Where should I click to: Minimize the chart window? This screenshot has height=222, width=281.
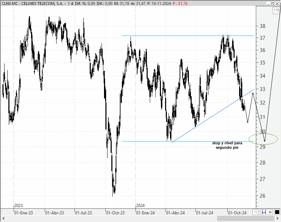pyautogui.click(x=268, y=3)
